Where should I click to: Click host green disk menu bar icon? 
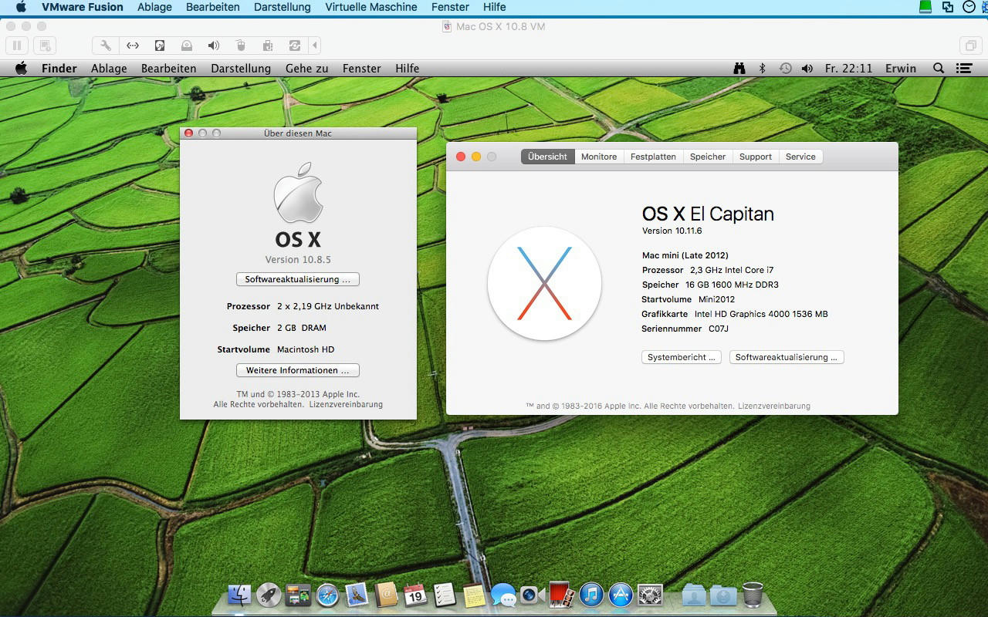click(926, 7)
